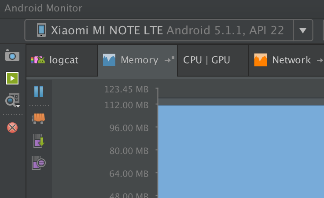
Task: Terminate the application with red X icon
Action: [x=12, y=128]
